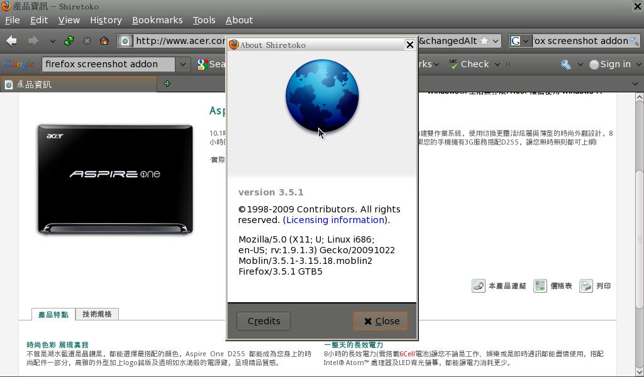The height and width of the screenshot is (377, 644).
Task: Click the site identity icon in address bar
Action: [x=125, y=41]
